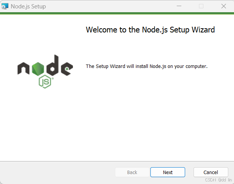Cancel the Node.js installation

coord(211,172)
